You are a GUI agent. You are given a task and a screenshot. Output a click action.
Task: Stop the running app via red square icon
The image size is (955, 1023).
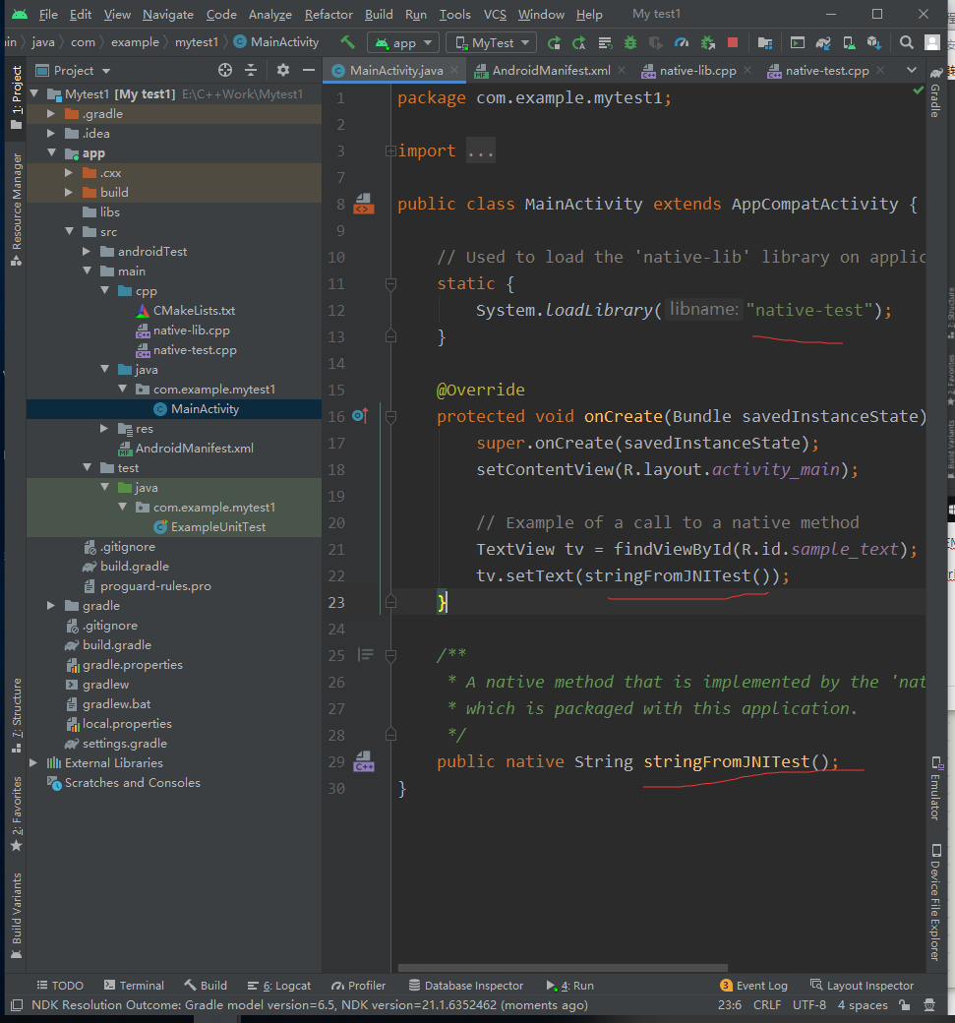click(734, 42)
